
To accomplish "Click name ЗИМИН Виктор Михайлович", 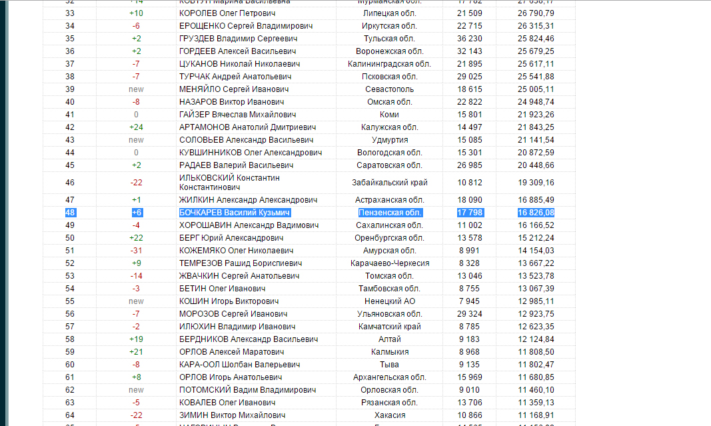I will tap(232, 416).
